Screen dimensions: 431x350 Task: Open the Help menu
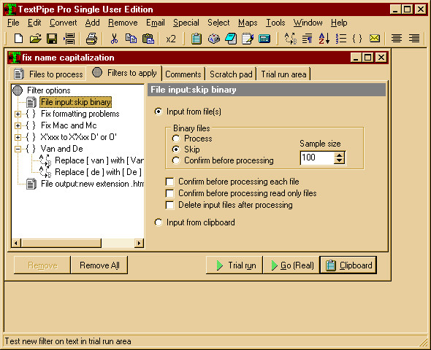coord(339,23)
